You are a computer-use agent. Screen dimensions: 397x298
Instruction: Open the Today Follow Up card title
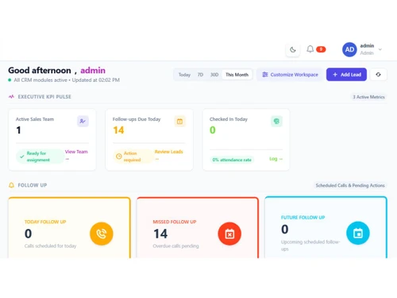(x=45, y=222)
